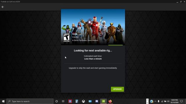Image resolution: width=186 pixels, height=104 pixels.
Task: Open the Windows Start menu
Action: 3,101
